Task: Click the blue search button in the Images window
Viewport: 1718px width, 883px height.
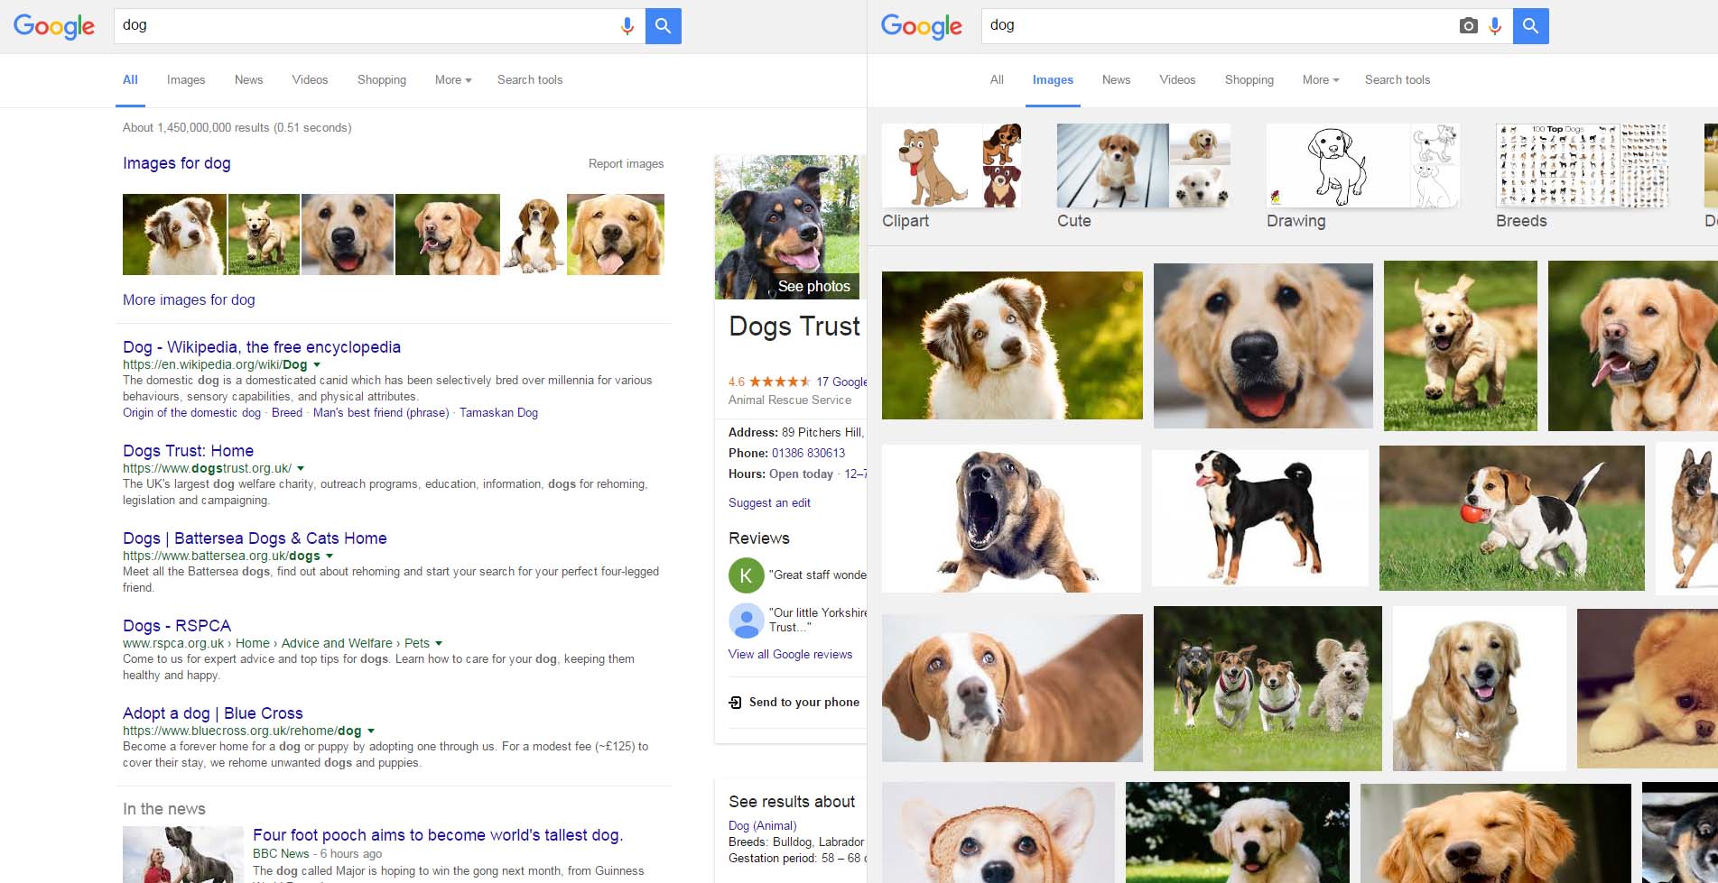Action: click(1531, 26)
